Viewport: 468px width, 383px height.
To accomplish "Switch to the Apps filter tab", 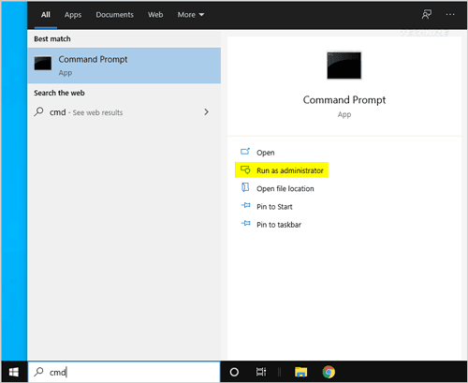I will [x=73, y=15].
